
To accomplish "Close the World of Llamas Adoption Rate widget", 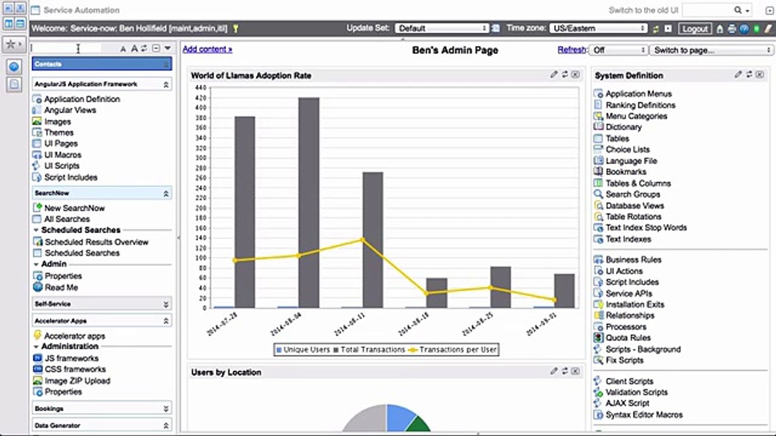I will (x=575, y=74).
